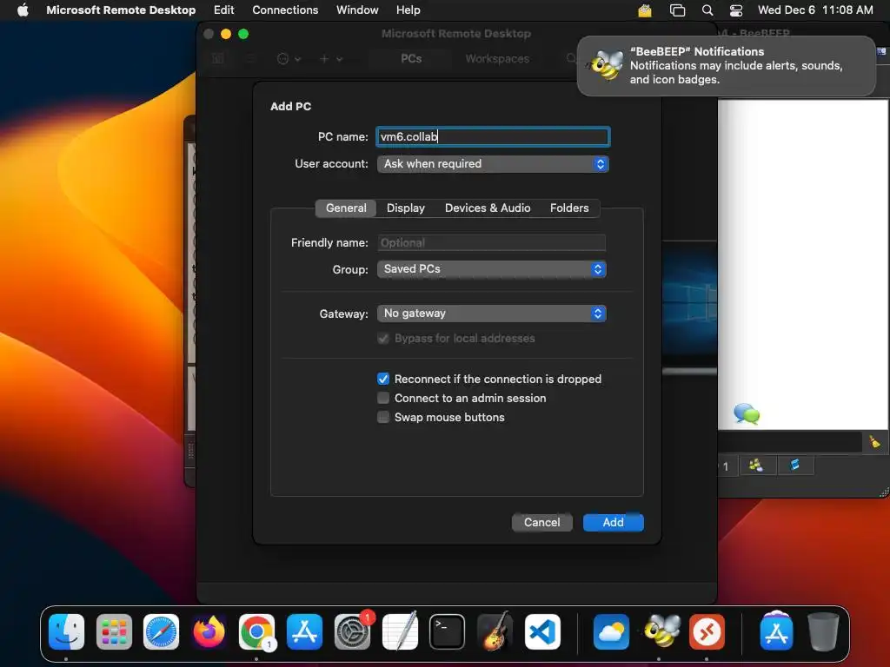
Task: Launch Safari from the dock
Action: 161,631
